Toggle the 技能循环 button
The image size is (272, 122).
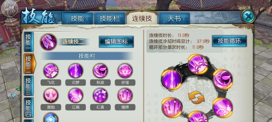[229, 41]
